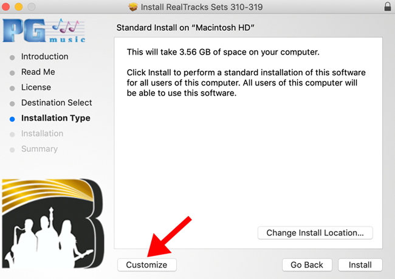Select the Read Me step in sidebar
Screen dimensions: 395x279
pos(38,72)
